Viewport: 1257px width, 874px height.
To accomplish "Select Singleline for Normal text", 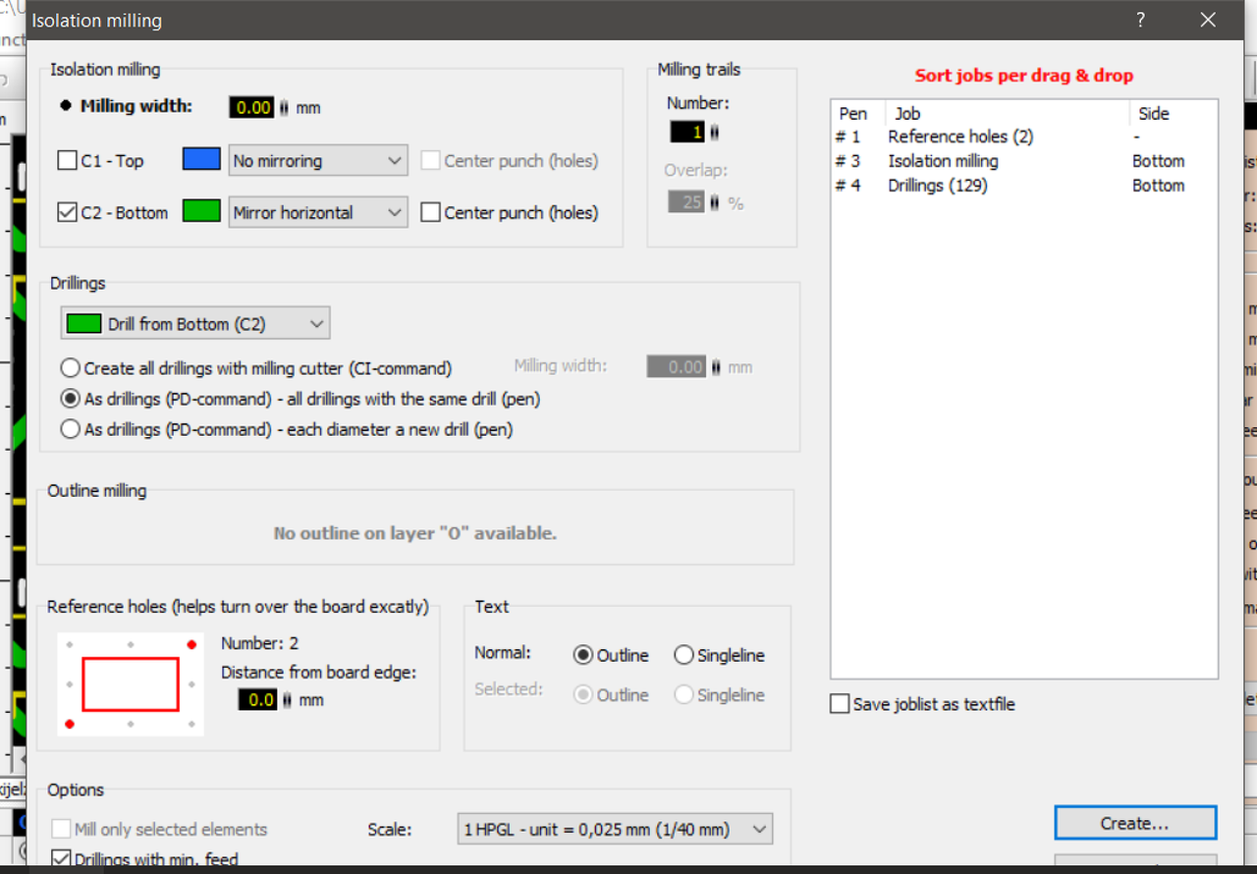I will [683, 655].
